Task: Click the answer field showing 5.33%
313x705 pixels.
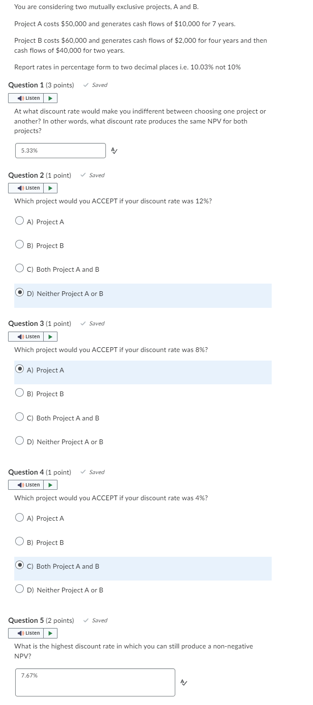Action: tap(60, 150)
